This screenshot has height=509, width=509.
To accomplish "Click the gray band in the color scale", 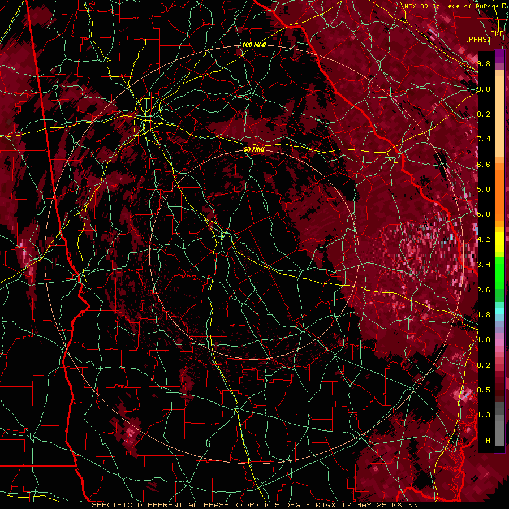I will pos(499,425).
